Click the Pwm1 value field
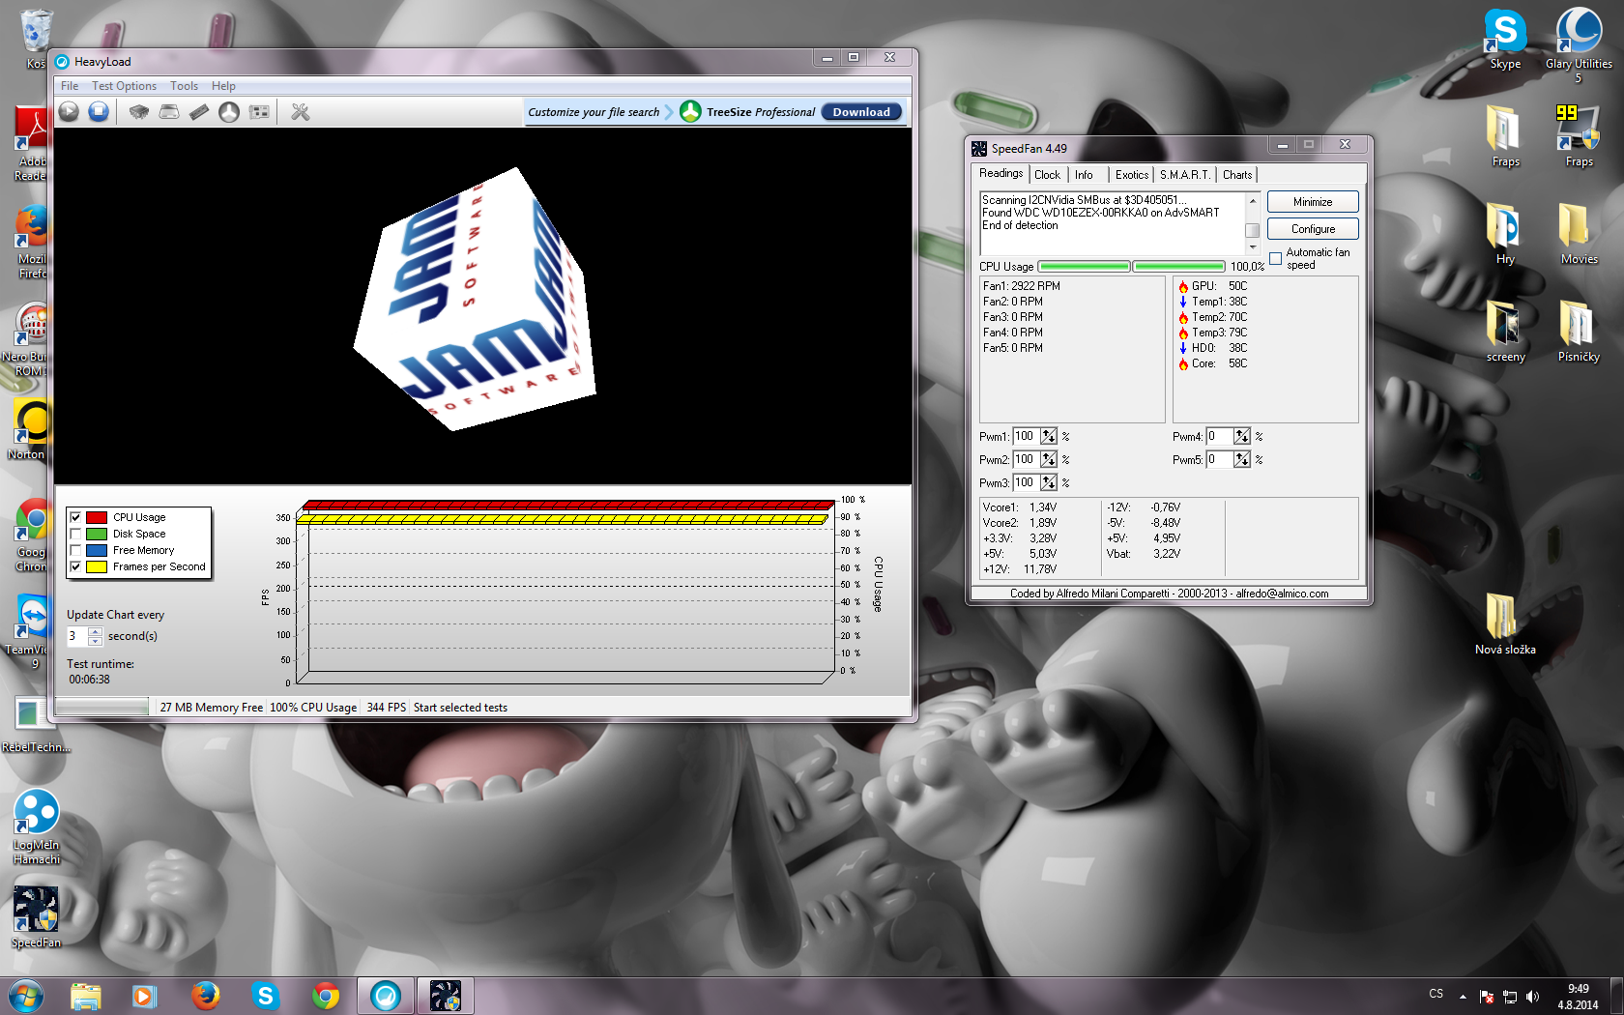Image resolution: width=1624 pixels, height=1015 pixels. 1026,436
